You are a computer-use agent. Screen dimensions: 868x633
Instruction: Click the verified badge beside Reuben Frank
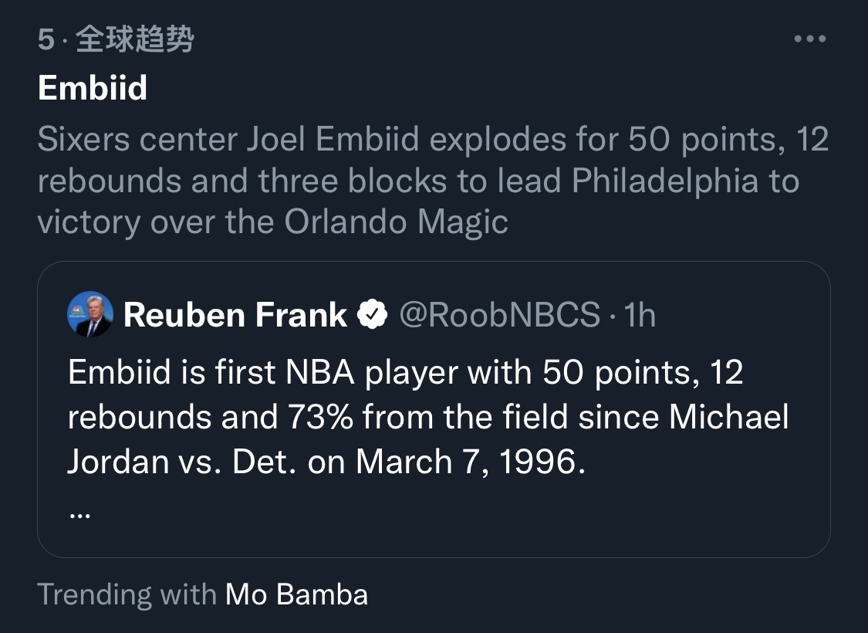pos(373,315)
